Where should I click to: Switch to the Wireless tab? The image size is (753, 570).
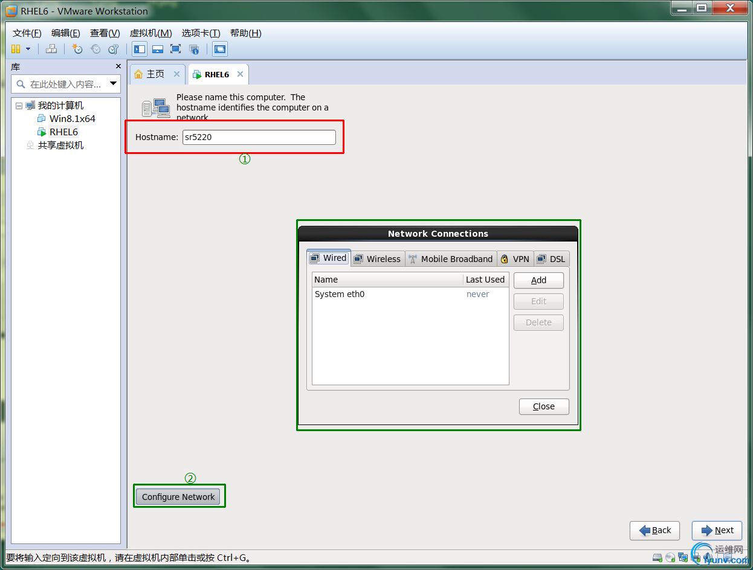378,259
